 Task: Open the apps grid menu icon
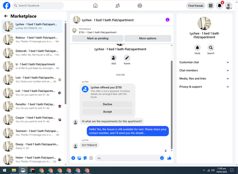(x=210, y=6)
